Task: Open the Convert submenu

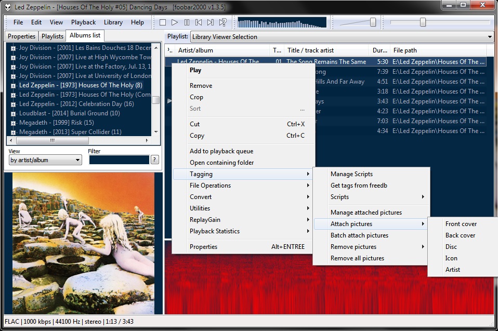Action: (x=244, y=197)
